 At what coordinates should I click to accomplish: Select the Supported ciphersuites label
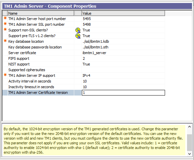[x=27, y=70]
